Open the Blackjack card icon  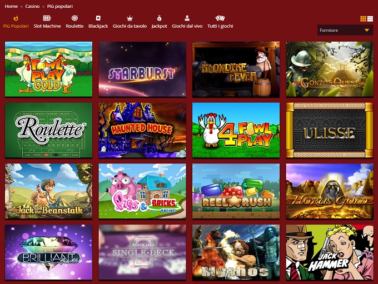pos(98,18)
